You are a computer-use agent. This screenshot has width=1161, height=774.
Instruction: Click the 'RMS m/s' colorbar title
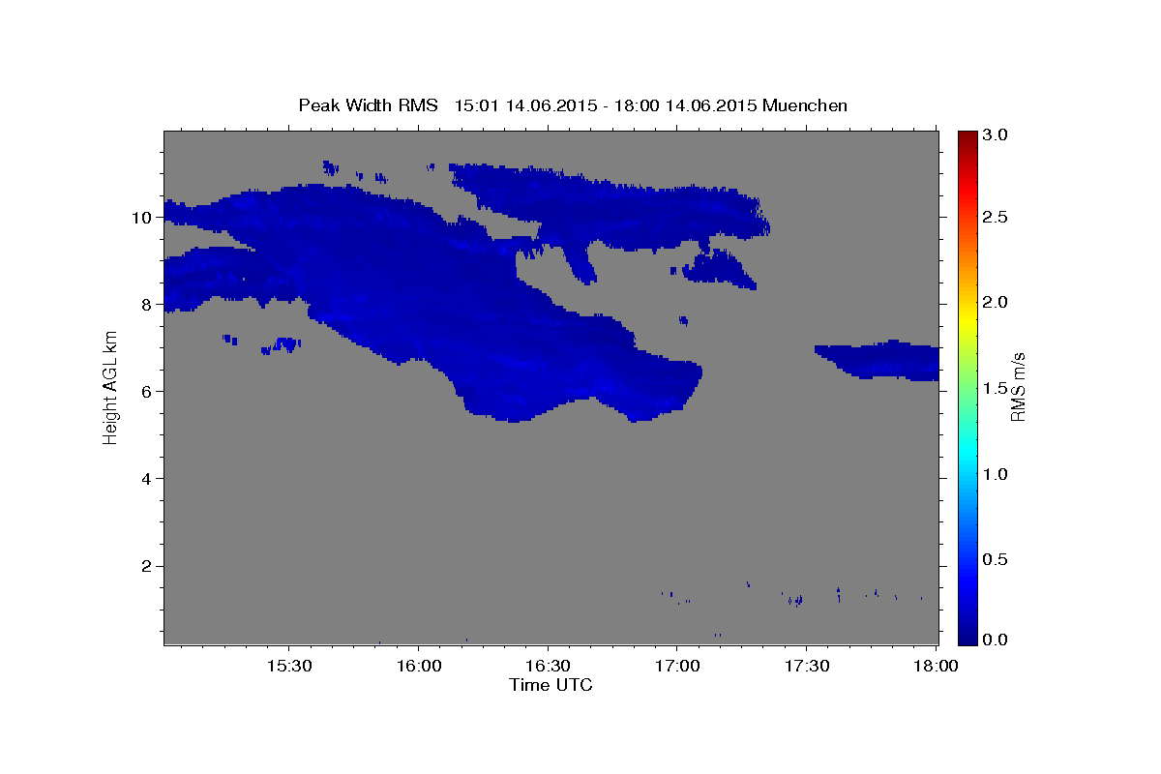[x=1017, y=387]
